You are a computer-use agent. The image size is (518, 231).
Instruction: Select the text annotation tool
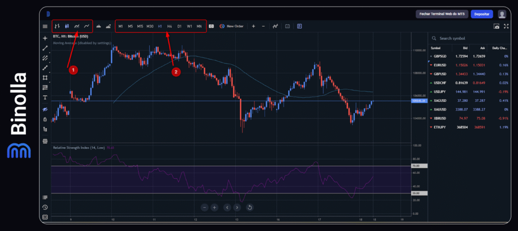tap(45, 97)
